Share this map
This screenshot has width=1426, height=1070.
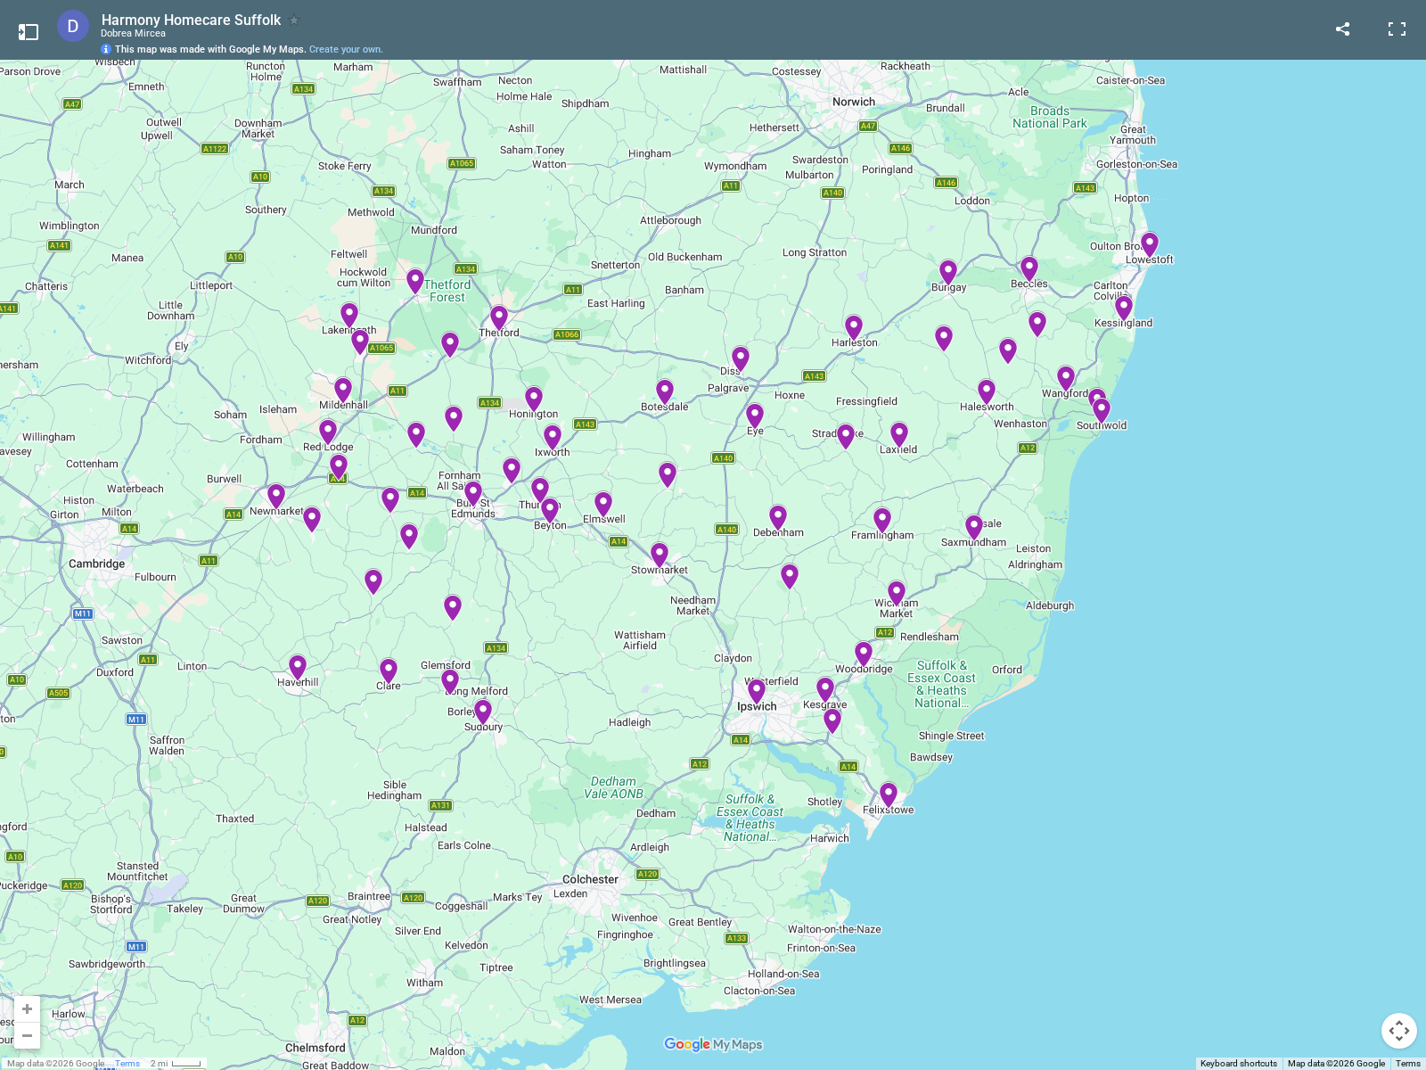point(1342,29)
